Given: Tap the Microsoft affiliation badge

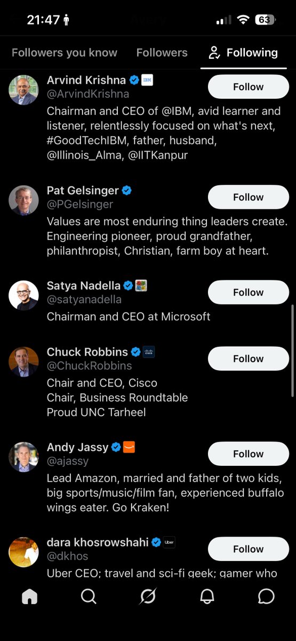Looking at the screenshot, I should [x=141, y=286].
